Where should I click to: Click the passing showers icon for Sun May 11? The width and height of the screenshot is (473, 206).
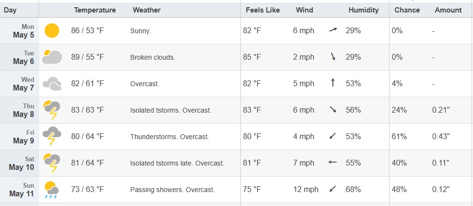[x=52, y=190]
